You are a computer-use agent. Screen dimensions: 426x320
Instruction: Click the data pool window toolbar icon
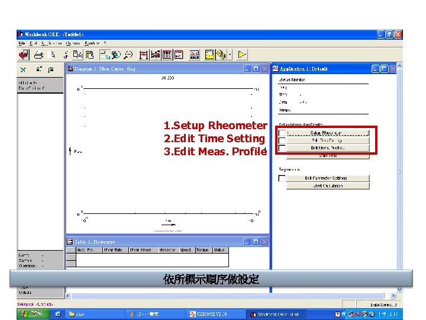tap(105, 55)
